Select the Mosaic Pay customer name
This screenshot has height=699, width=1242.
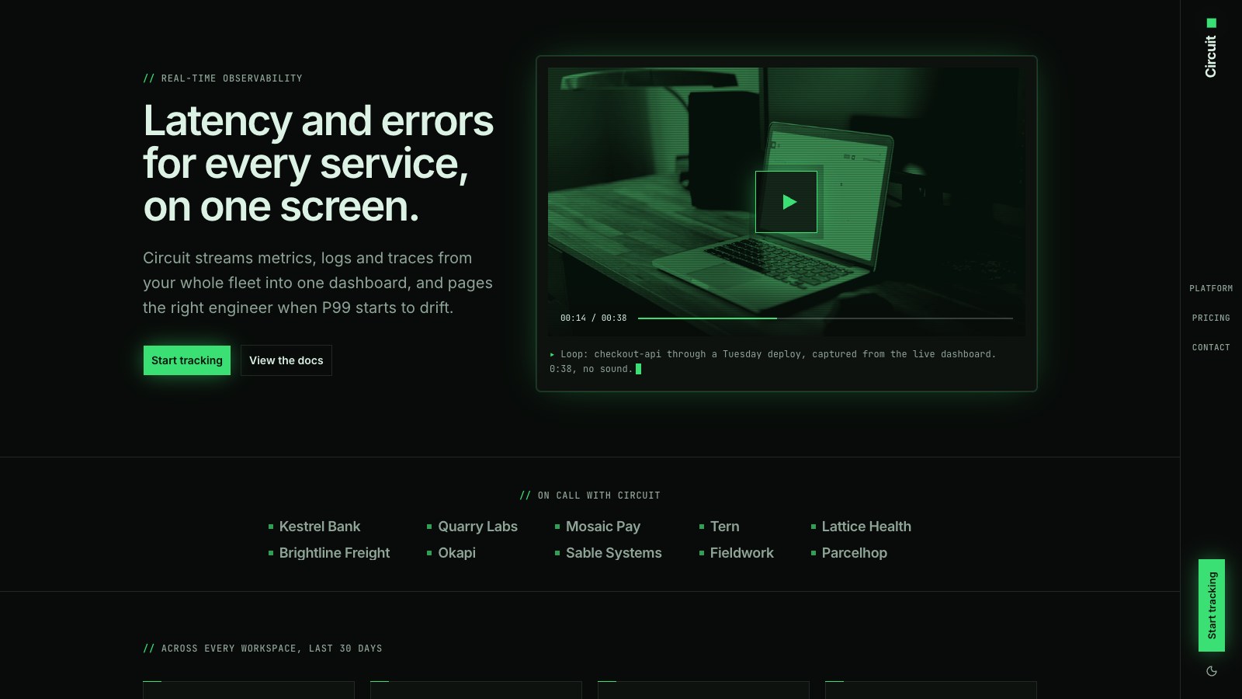603,527
